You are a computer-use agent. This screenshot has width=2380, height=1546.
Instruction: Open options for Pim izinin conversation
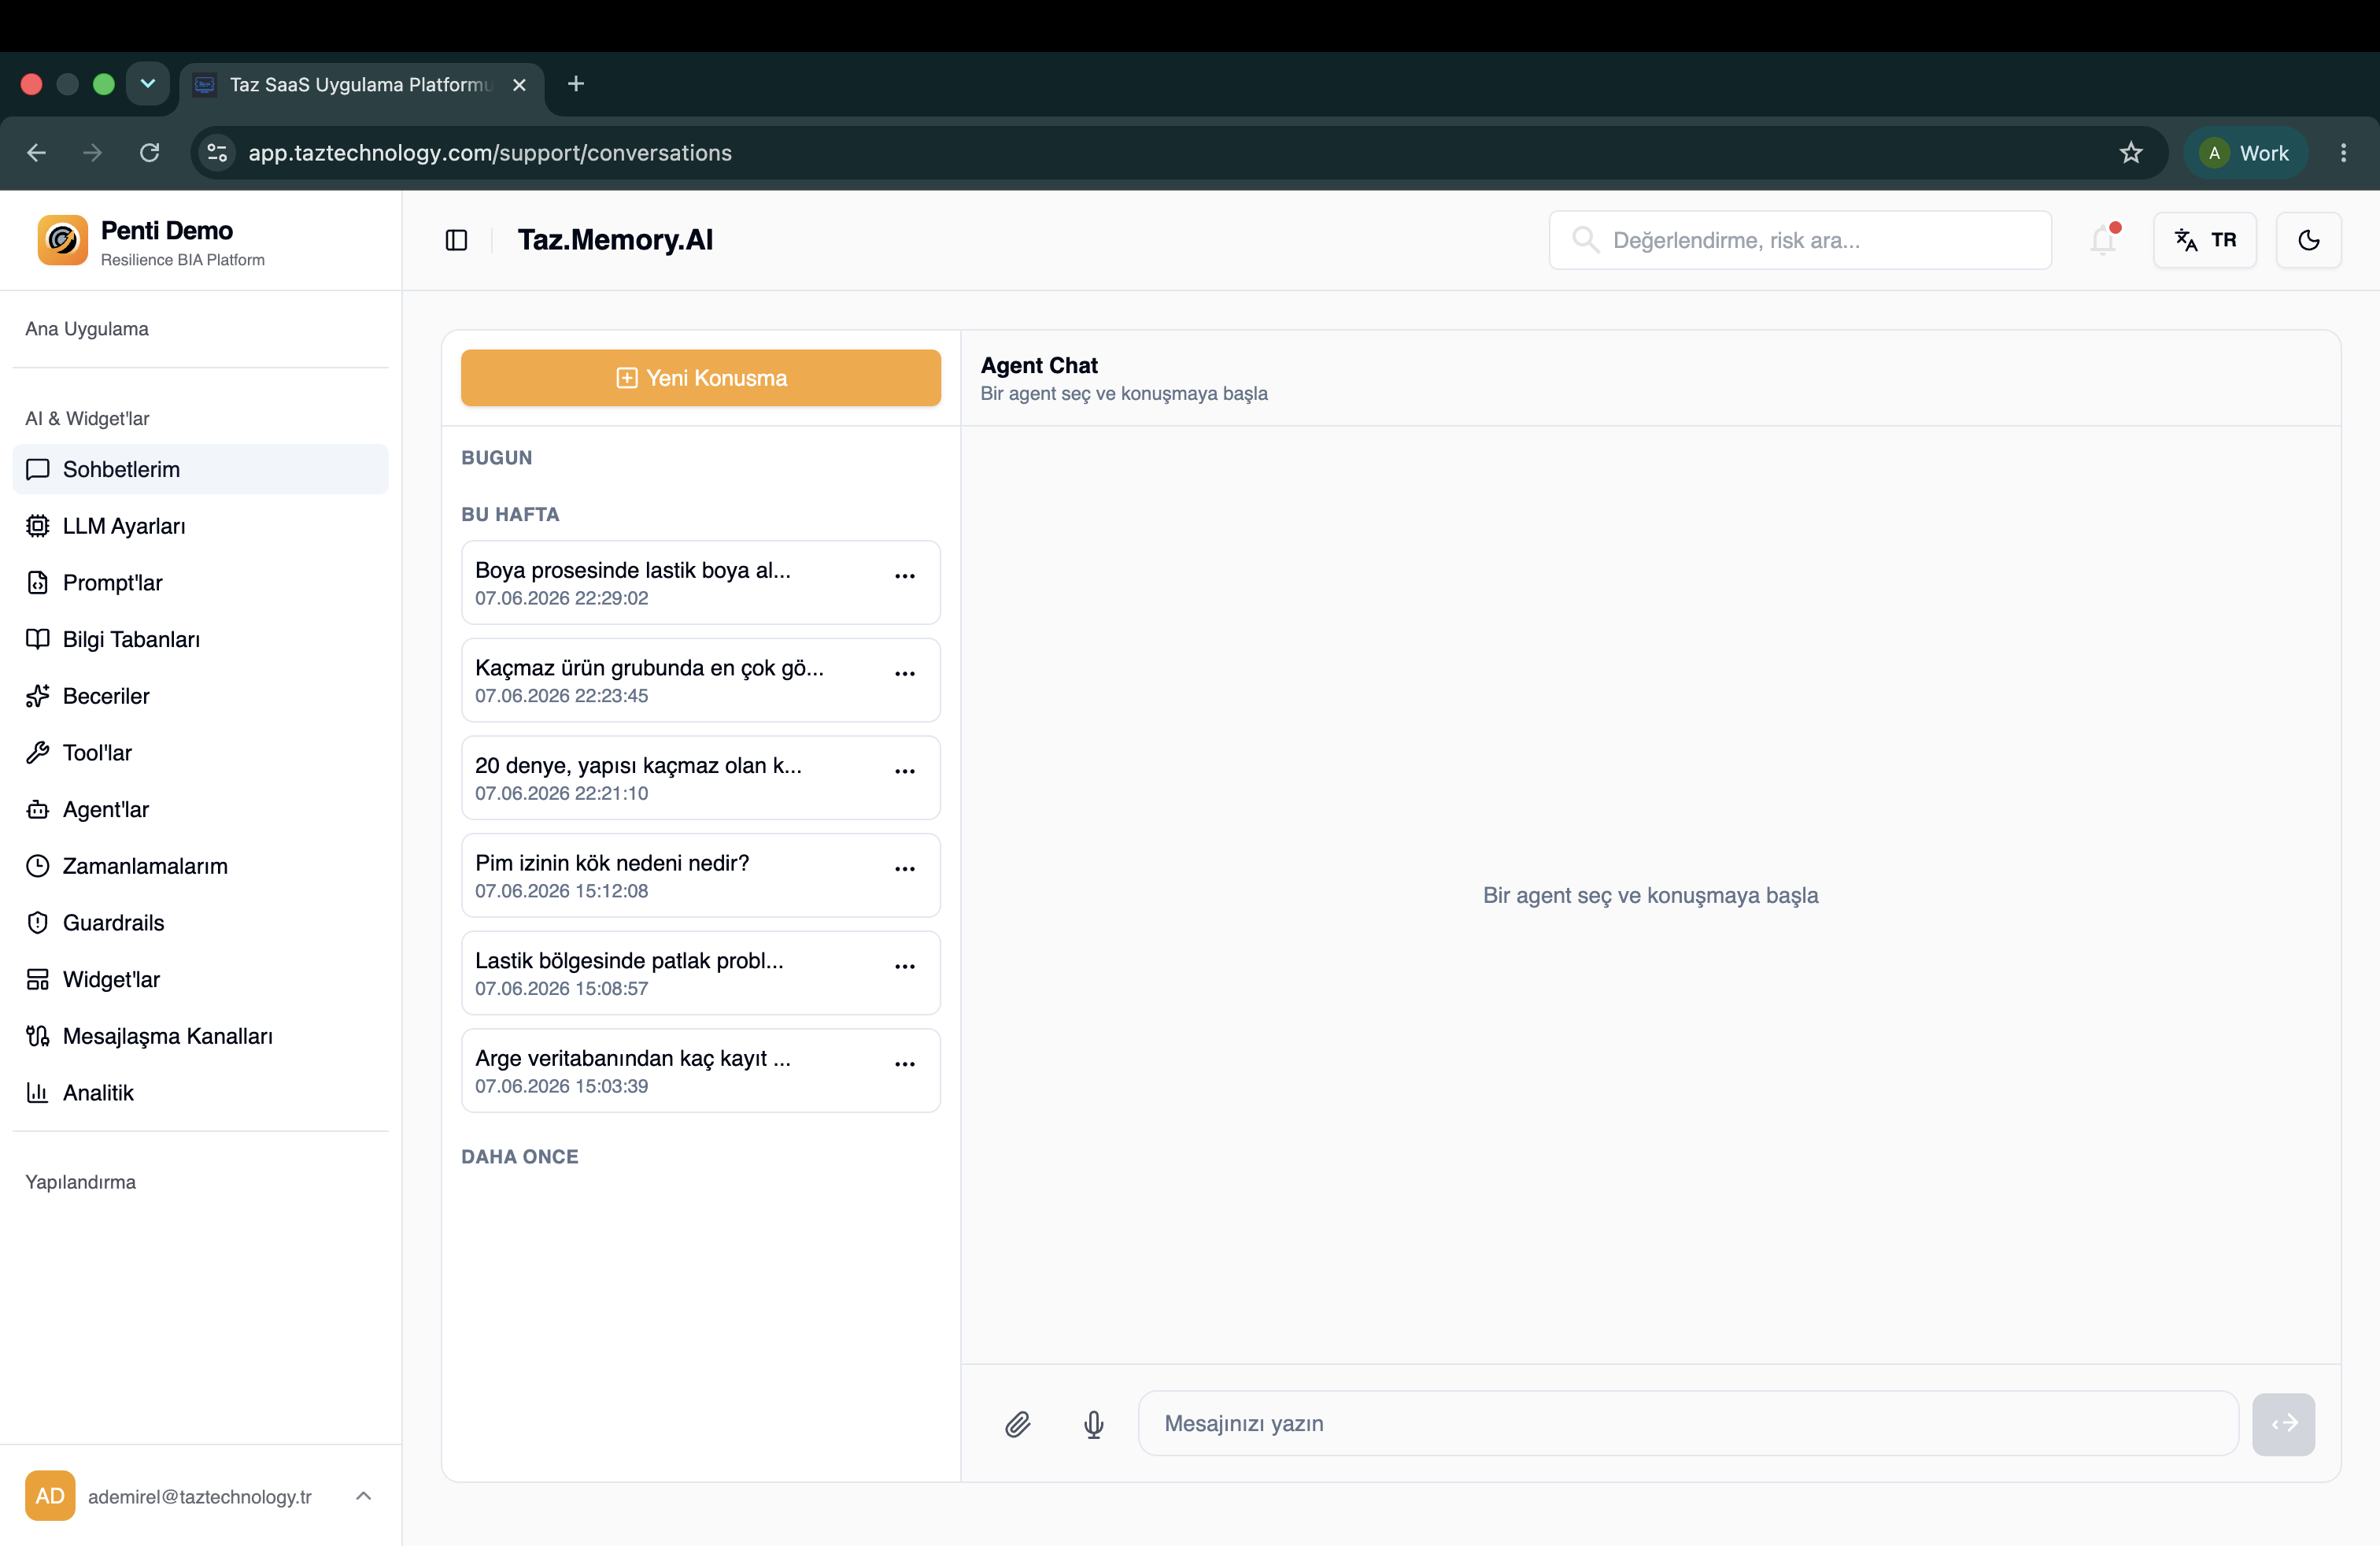pos(905,869)
